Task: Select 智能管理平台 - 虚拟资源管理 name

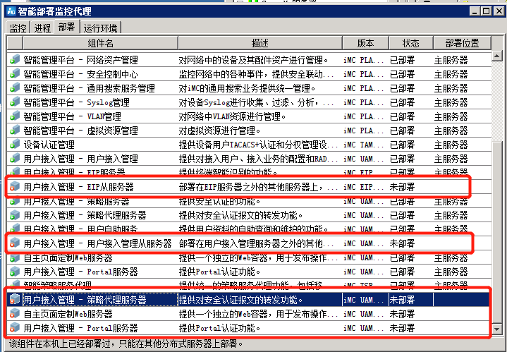Action: tap(80, 131)
